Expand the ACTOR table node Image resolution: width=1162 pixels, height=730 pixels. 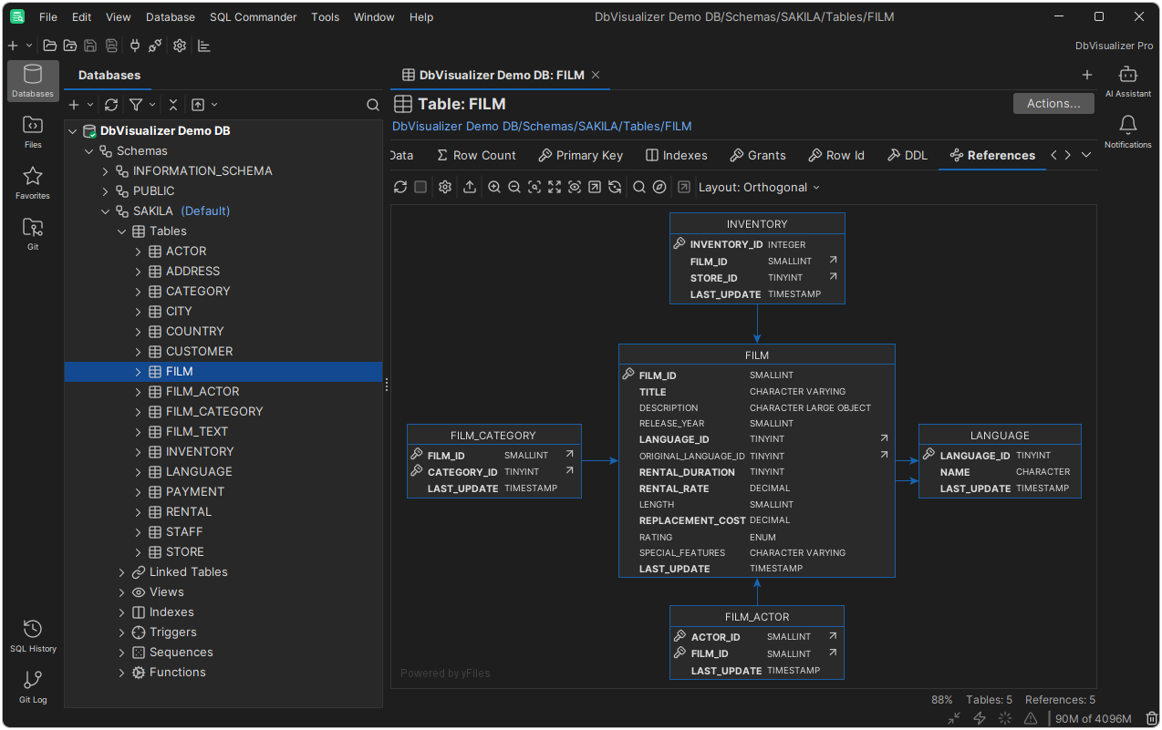(x=139, y=252)
